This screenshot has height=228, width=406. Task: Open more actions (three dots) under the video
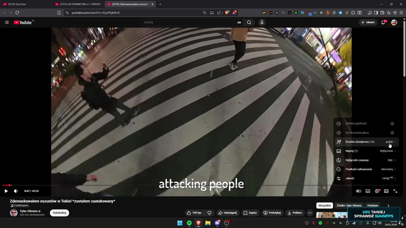tap(310, 213)
